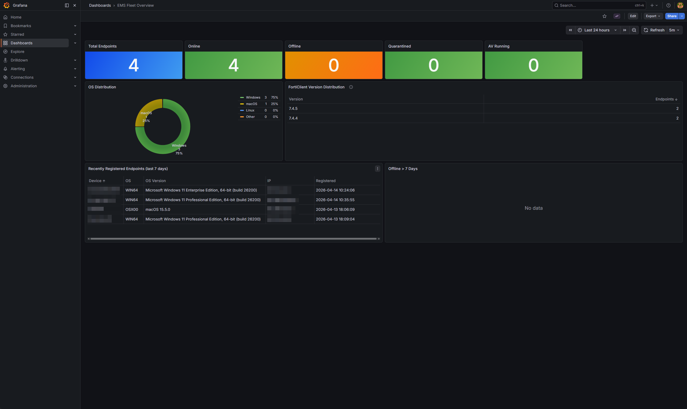Click the Edit dashboard button
Screen dimensions: 687x409
click(633, 16)
